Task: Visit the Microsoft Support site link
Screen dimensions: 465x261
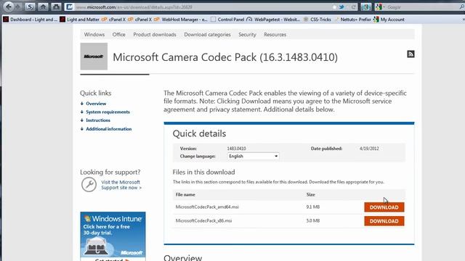Action: [x=121, y=185]
